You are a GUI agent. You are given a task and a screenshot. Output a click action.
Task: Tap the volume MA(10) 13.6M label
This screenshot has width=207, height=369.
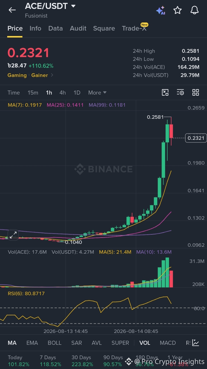[x=154, y=252]
